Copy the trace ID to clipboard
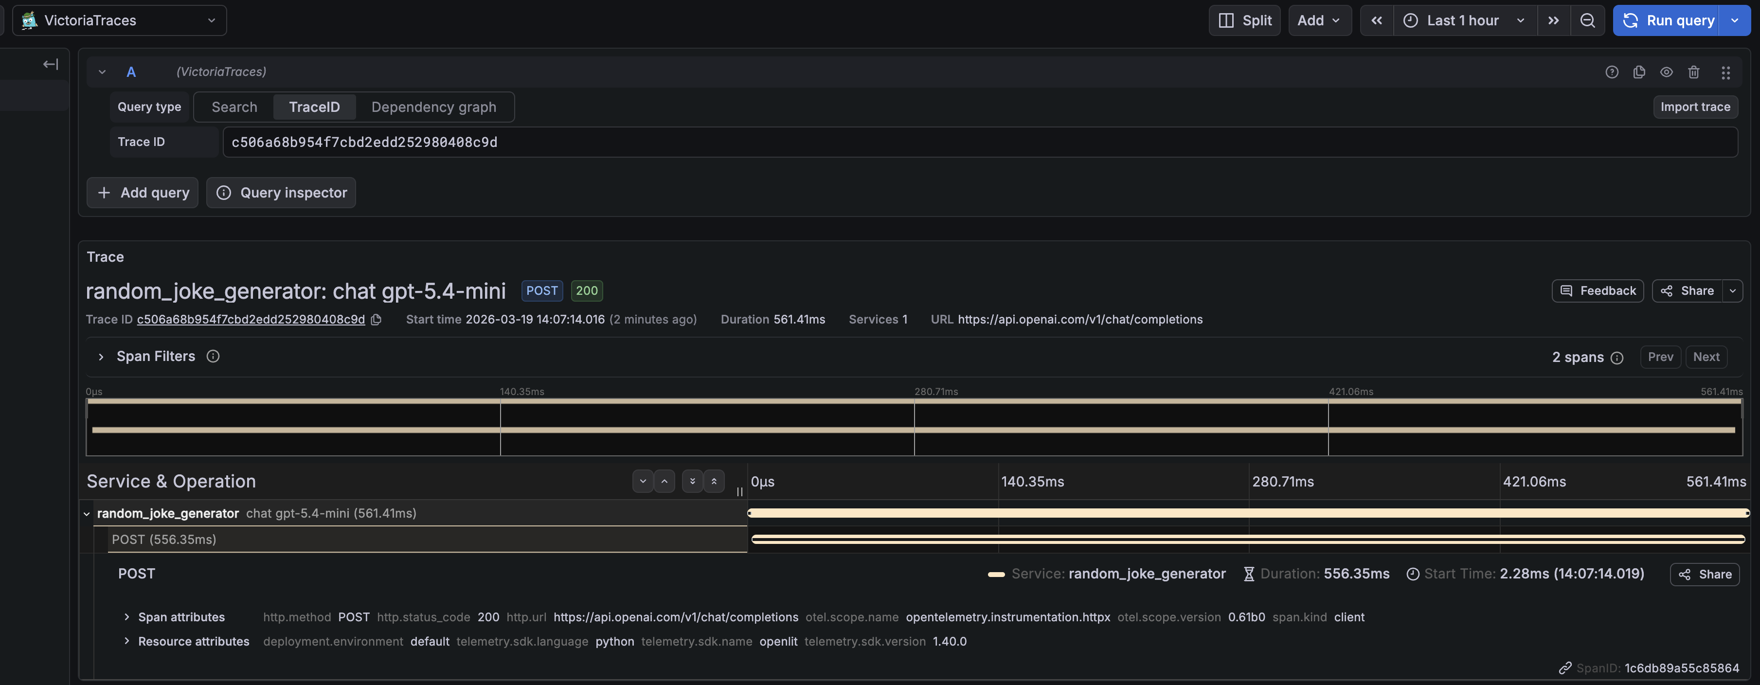The image size is (1760, 685). click(376, 319)
